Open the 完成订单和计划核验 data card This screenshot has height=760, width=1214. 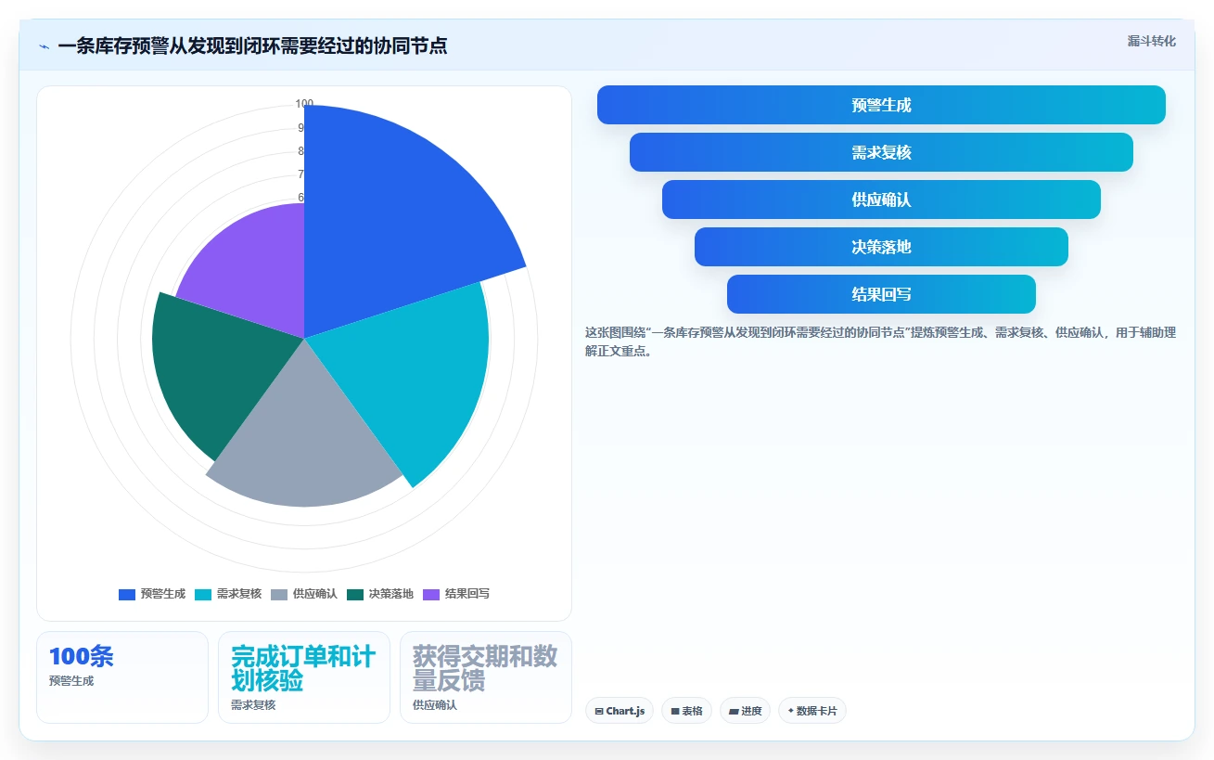click(x=304, y=677)
